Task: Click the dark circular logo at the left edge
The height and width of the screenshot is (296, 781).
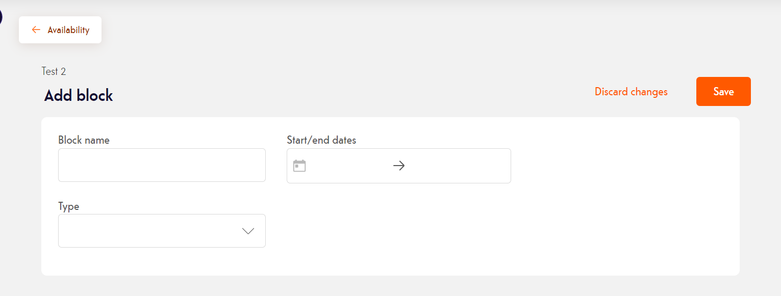Action: [1, 17]
